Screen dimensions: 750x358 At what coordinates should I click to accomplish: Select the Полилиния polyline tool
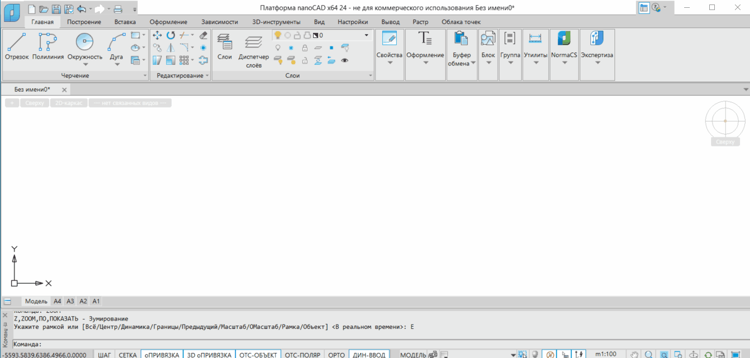(48, 46)
